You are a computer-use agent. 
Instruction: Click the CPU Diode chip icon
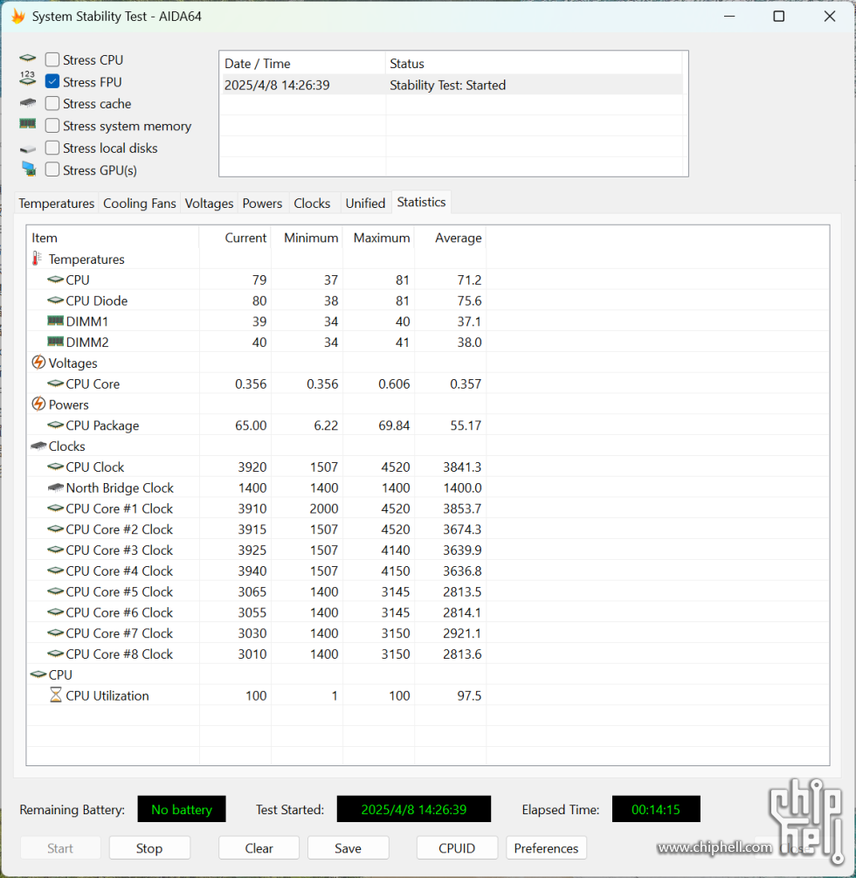[55, 301]
